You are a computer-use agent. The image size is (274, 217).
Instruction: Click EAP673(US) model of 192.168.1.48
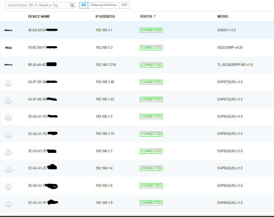pyautogui.click(x=230, y=82)
